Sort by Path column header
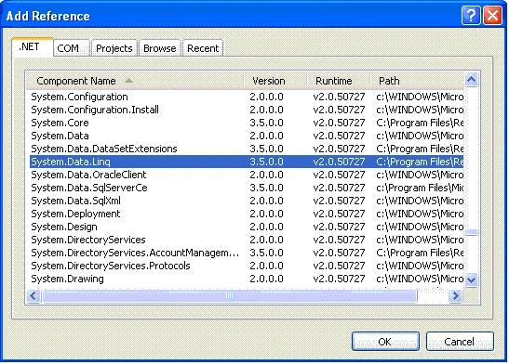This screenshot has width=509, height=364. [x=417, y=81]
